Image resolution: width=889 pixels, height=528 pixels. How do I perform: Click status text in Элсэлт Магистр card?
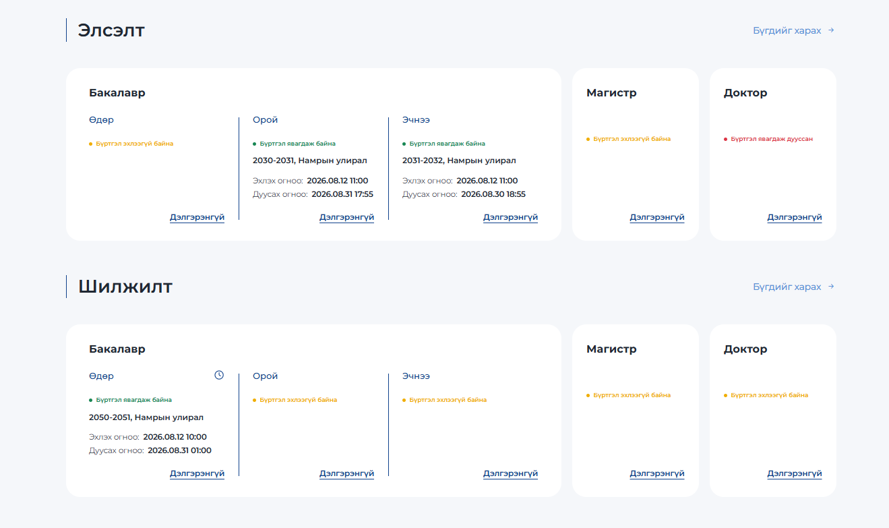click(632, 139)
